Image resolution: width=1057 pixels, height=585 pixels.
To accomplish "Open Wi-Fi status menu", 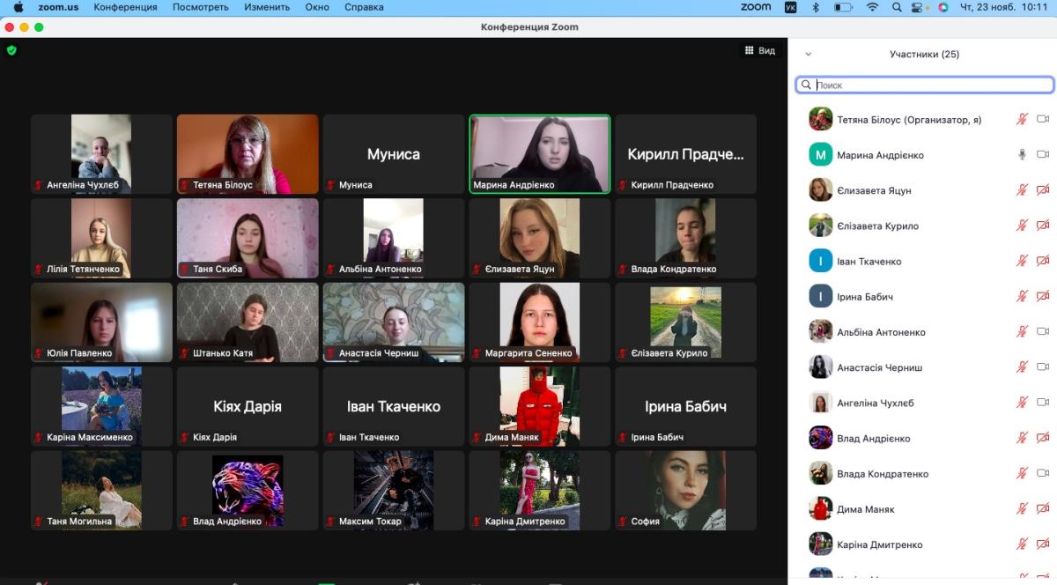I will point(872,7).
